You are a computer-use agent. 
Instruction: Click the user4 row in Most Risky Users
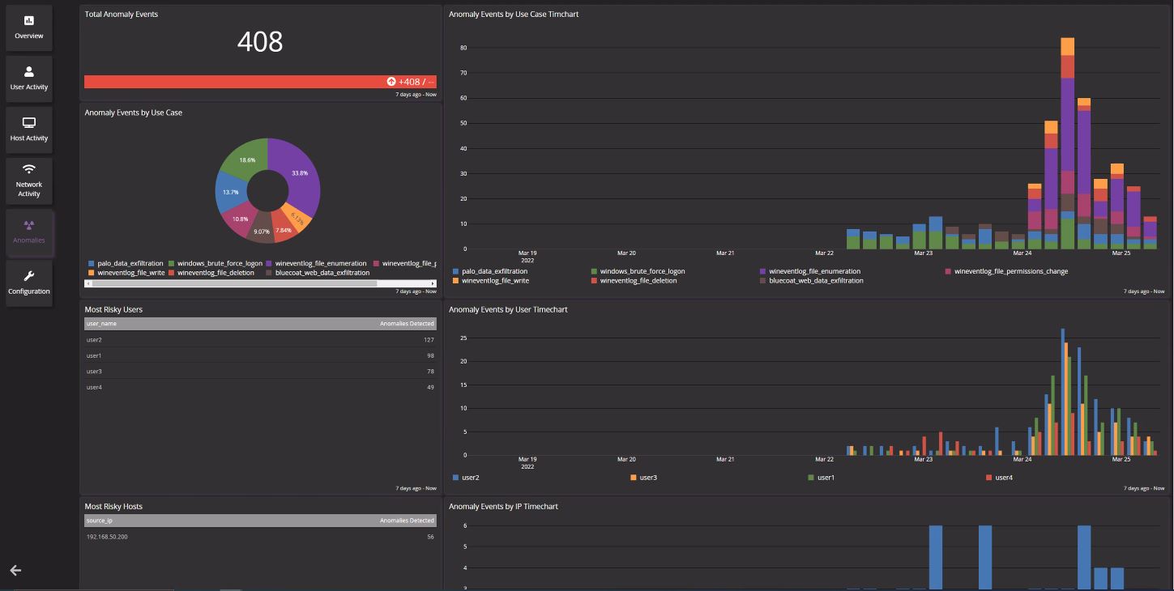(92, 387)
